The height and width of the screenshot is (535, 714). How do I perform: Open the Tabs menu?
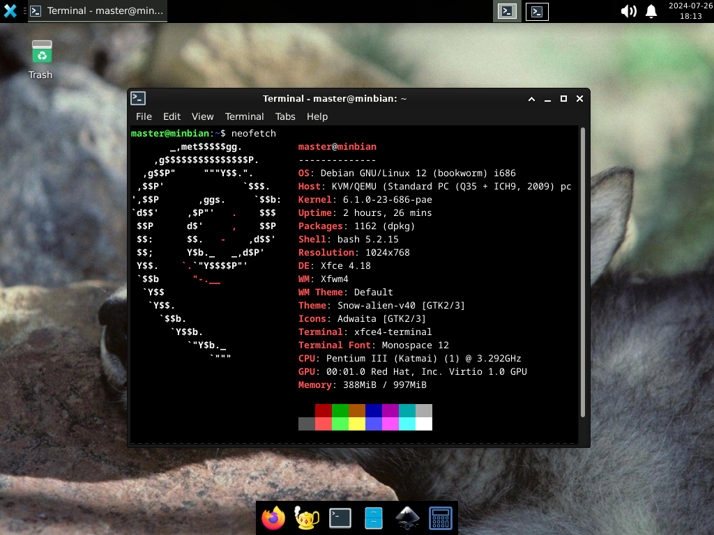(285, 116)
